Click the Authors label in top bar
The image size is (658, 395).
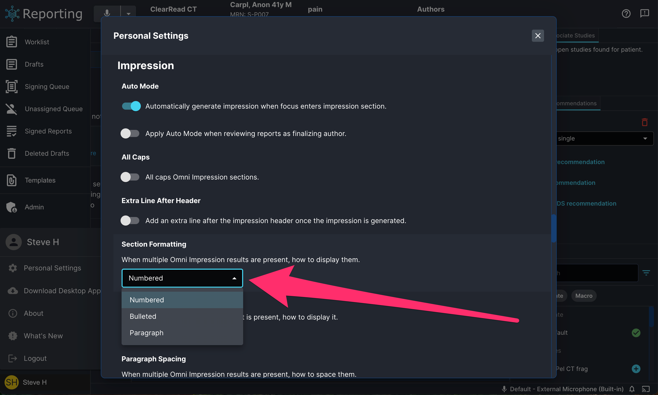coord(431,9)
